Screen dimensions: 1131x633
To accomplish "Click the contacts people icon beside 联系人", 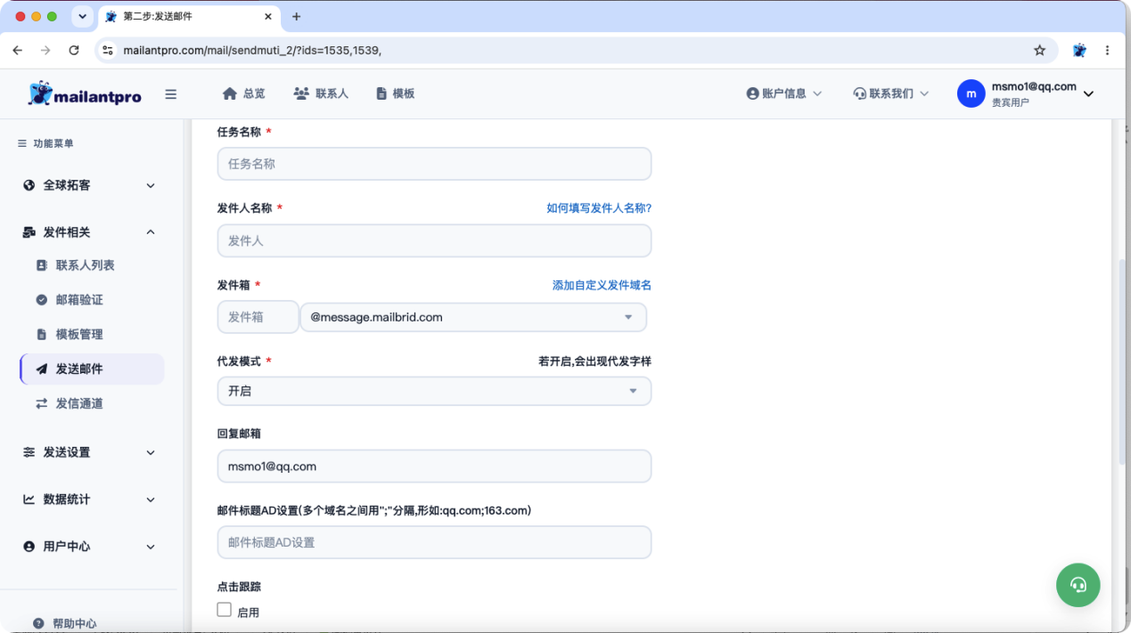I will click(x=301, y=93).
